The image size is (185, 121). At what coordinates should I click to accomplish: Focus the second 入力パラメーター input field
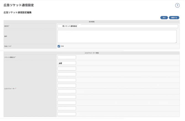[x=67, y=69]
